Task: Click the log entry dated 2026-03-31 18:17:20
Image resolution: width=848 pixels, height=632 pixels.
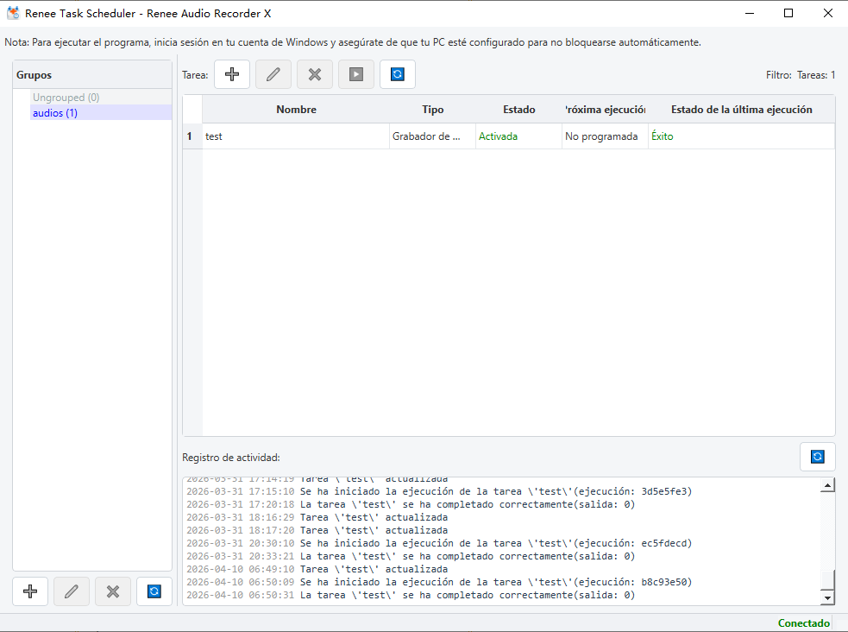Action: pos(317,530)
